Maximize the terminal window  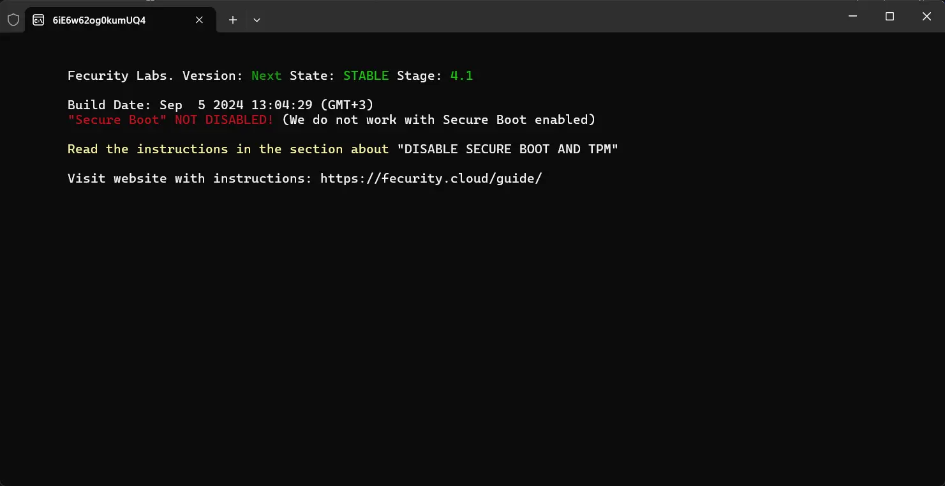889,17
